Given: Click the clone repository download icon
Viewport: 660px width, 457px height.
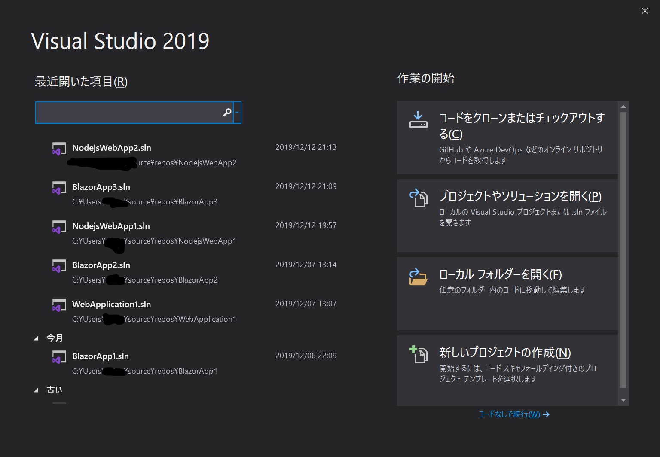Looking at the screenshot, I should 418,120.
